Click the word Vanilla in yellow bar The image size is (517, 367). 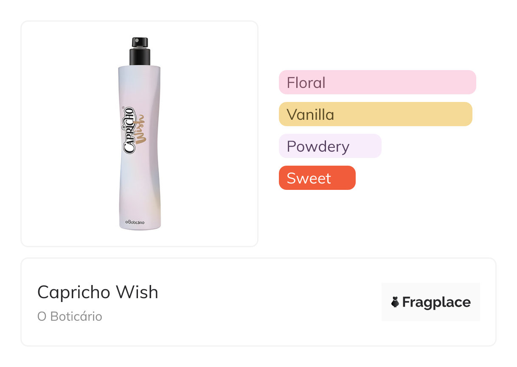[310, 114]
